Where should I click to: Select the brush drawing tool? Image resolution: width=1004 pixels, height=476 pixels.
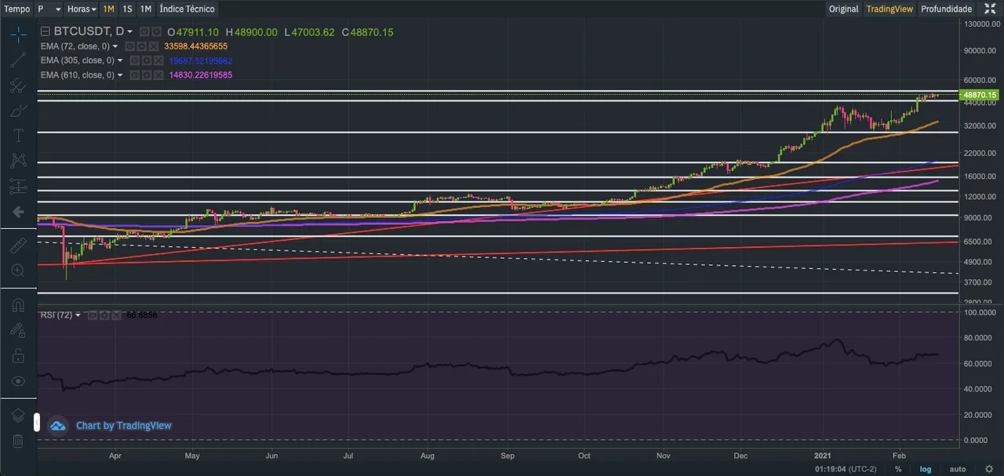point(18,111)
